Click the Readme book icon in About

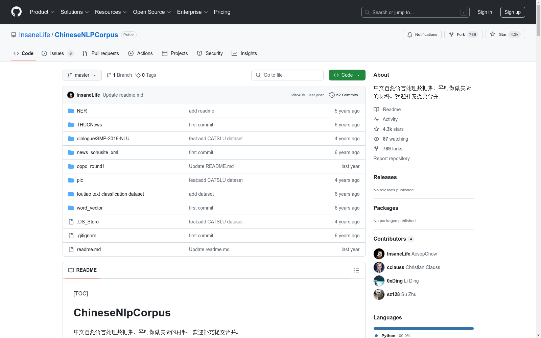click(x=376, y=110)
